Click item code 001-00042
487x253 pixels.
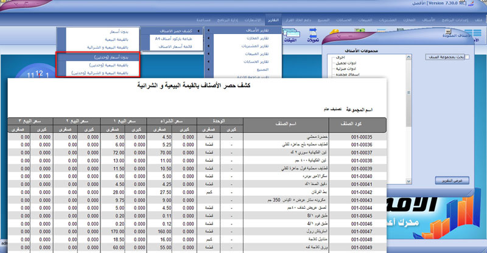point(362,192)
